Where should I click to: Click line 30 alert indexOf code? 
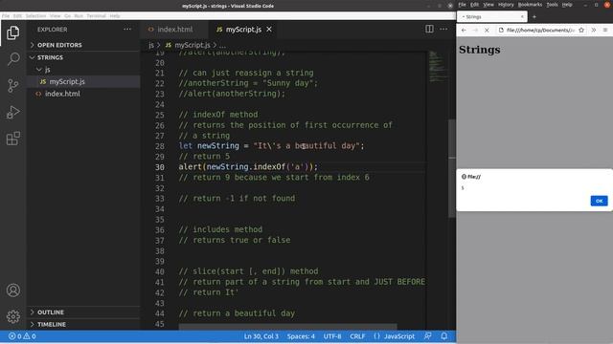(248, 167)
